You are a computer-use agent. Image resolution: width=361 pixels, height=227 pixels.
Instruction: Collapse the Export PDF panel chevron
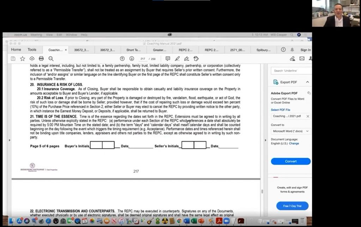click(307, 82)
